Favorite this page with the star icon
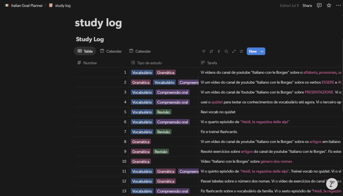Screen dimensions: 343x196 (329, 5)
